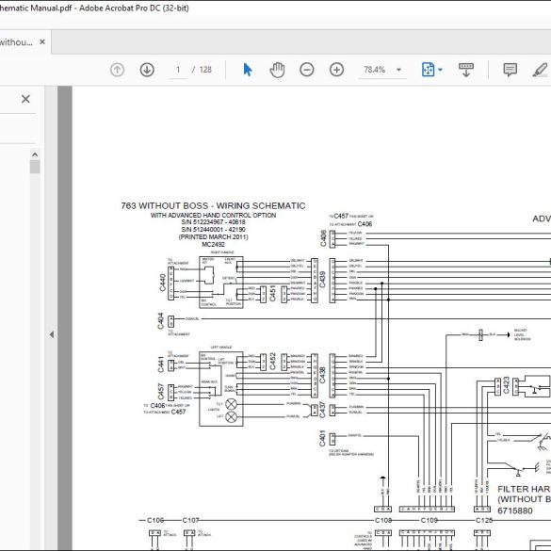Image resolution: width=551 pixels, height=551 pixels.
Task: Click the scrolling mode keyboard-arrow icon
Action: pyautogui.click(x=466, y=70)
